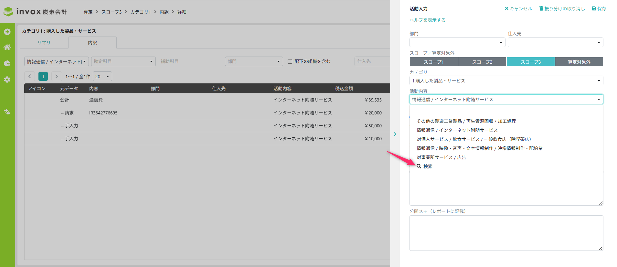Select the IR3342776695 invoice row

[x=207, y=113]
